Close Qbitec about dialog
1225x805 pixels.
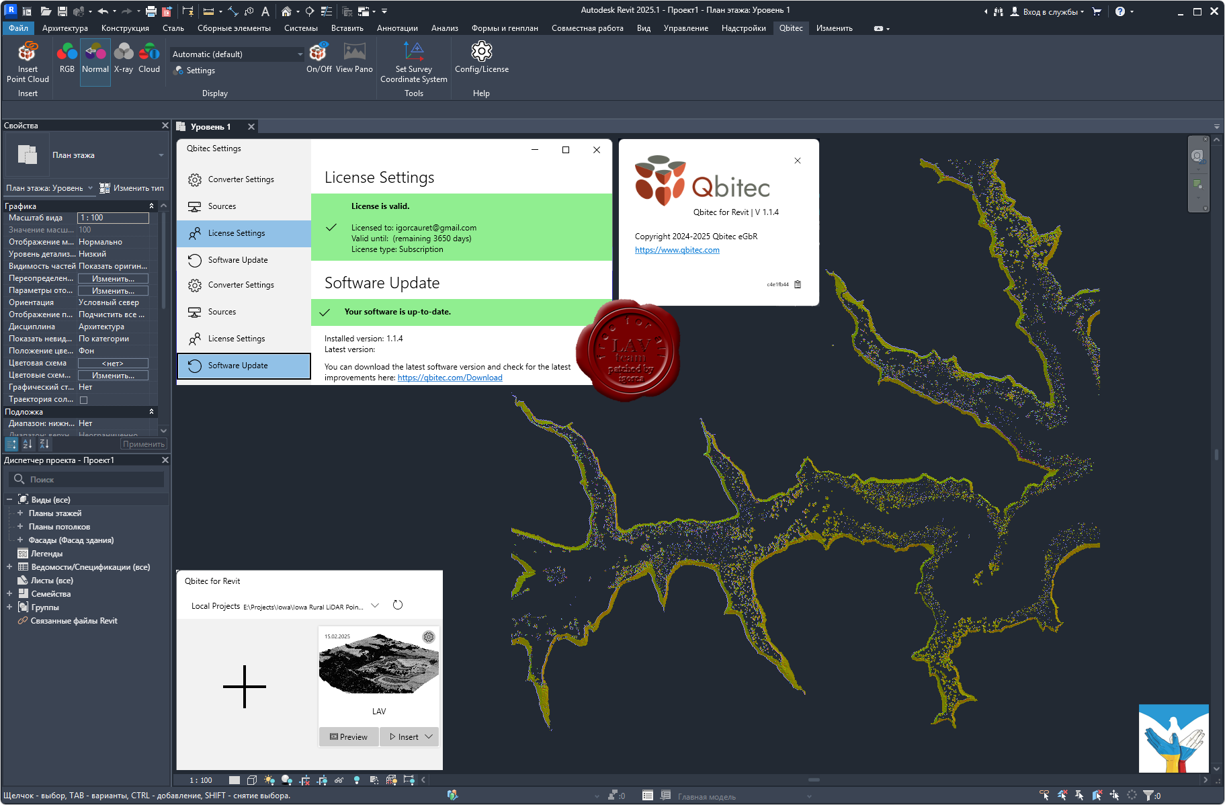[798, 161]
